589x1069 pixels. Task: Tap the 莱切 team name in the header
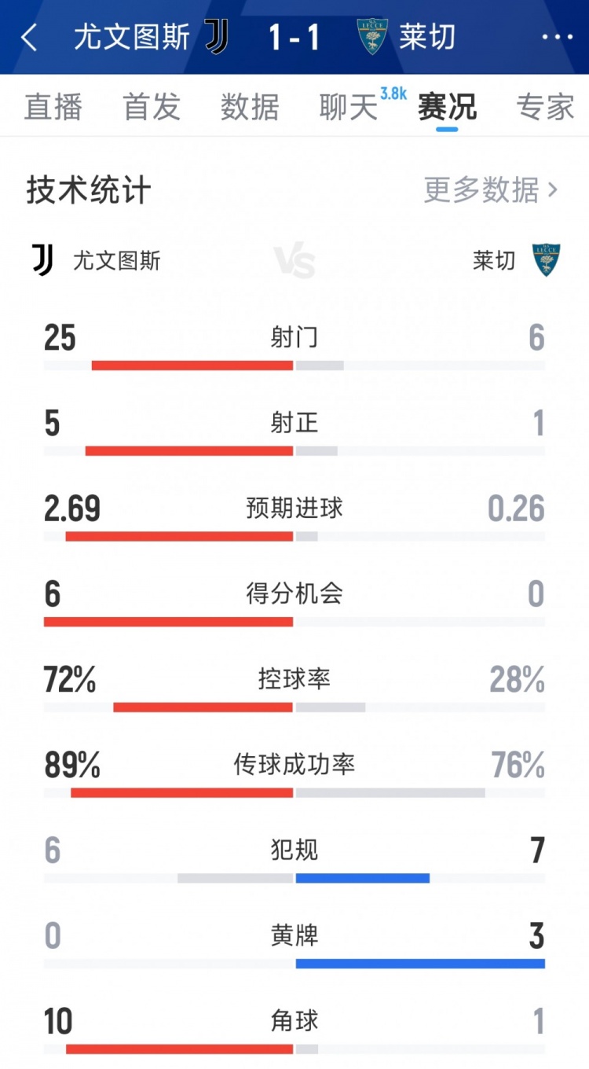pos(427,37)
